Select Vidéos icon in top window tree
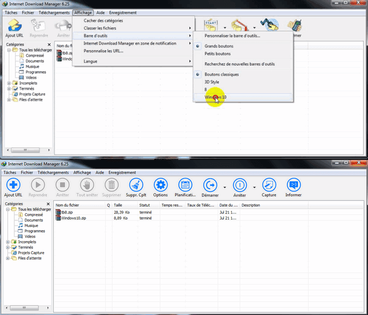The width and height of the screenshot is (368, 315). pos(22,78)
